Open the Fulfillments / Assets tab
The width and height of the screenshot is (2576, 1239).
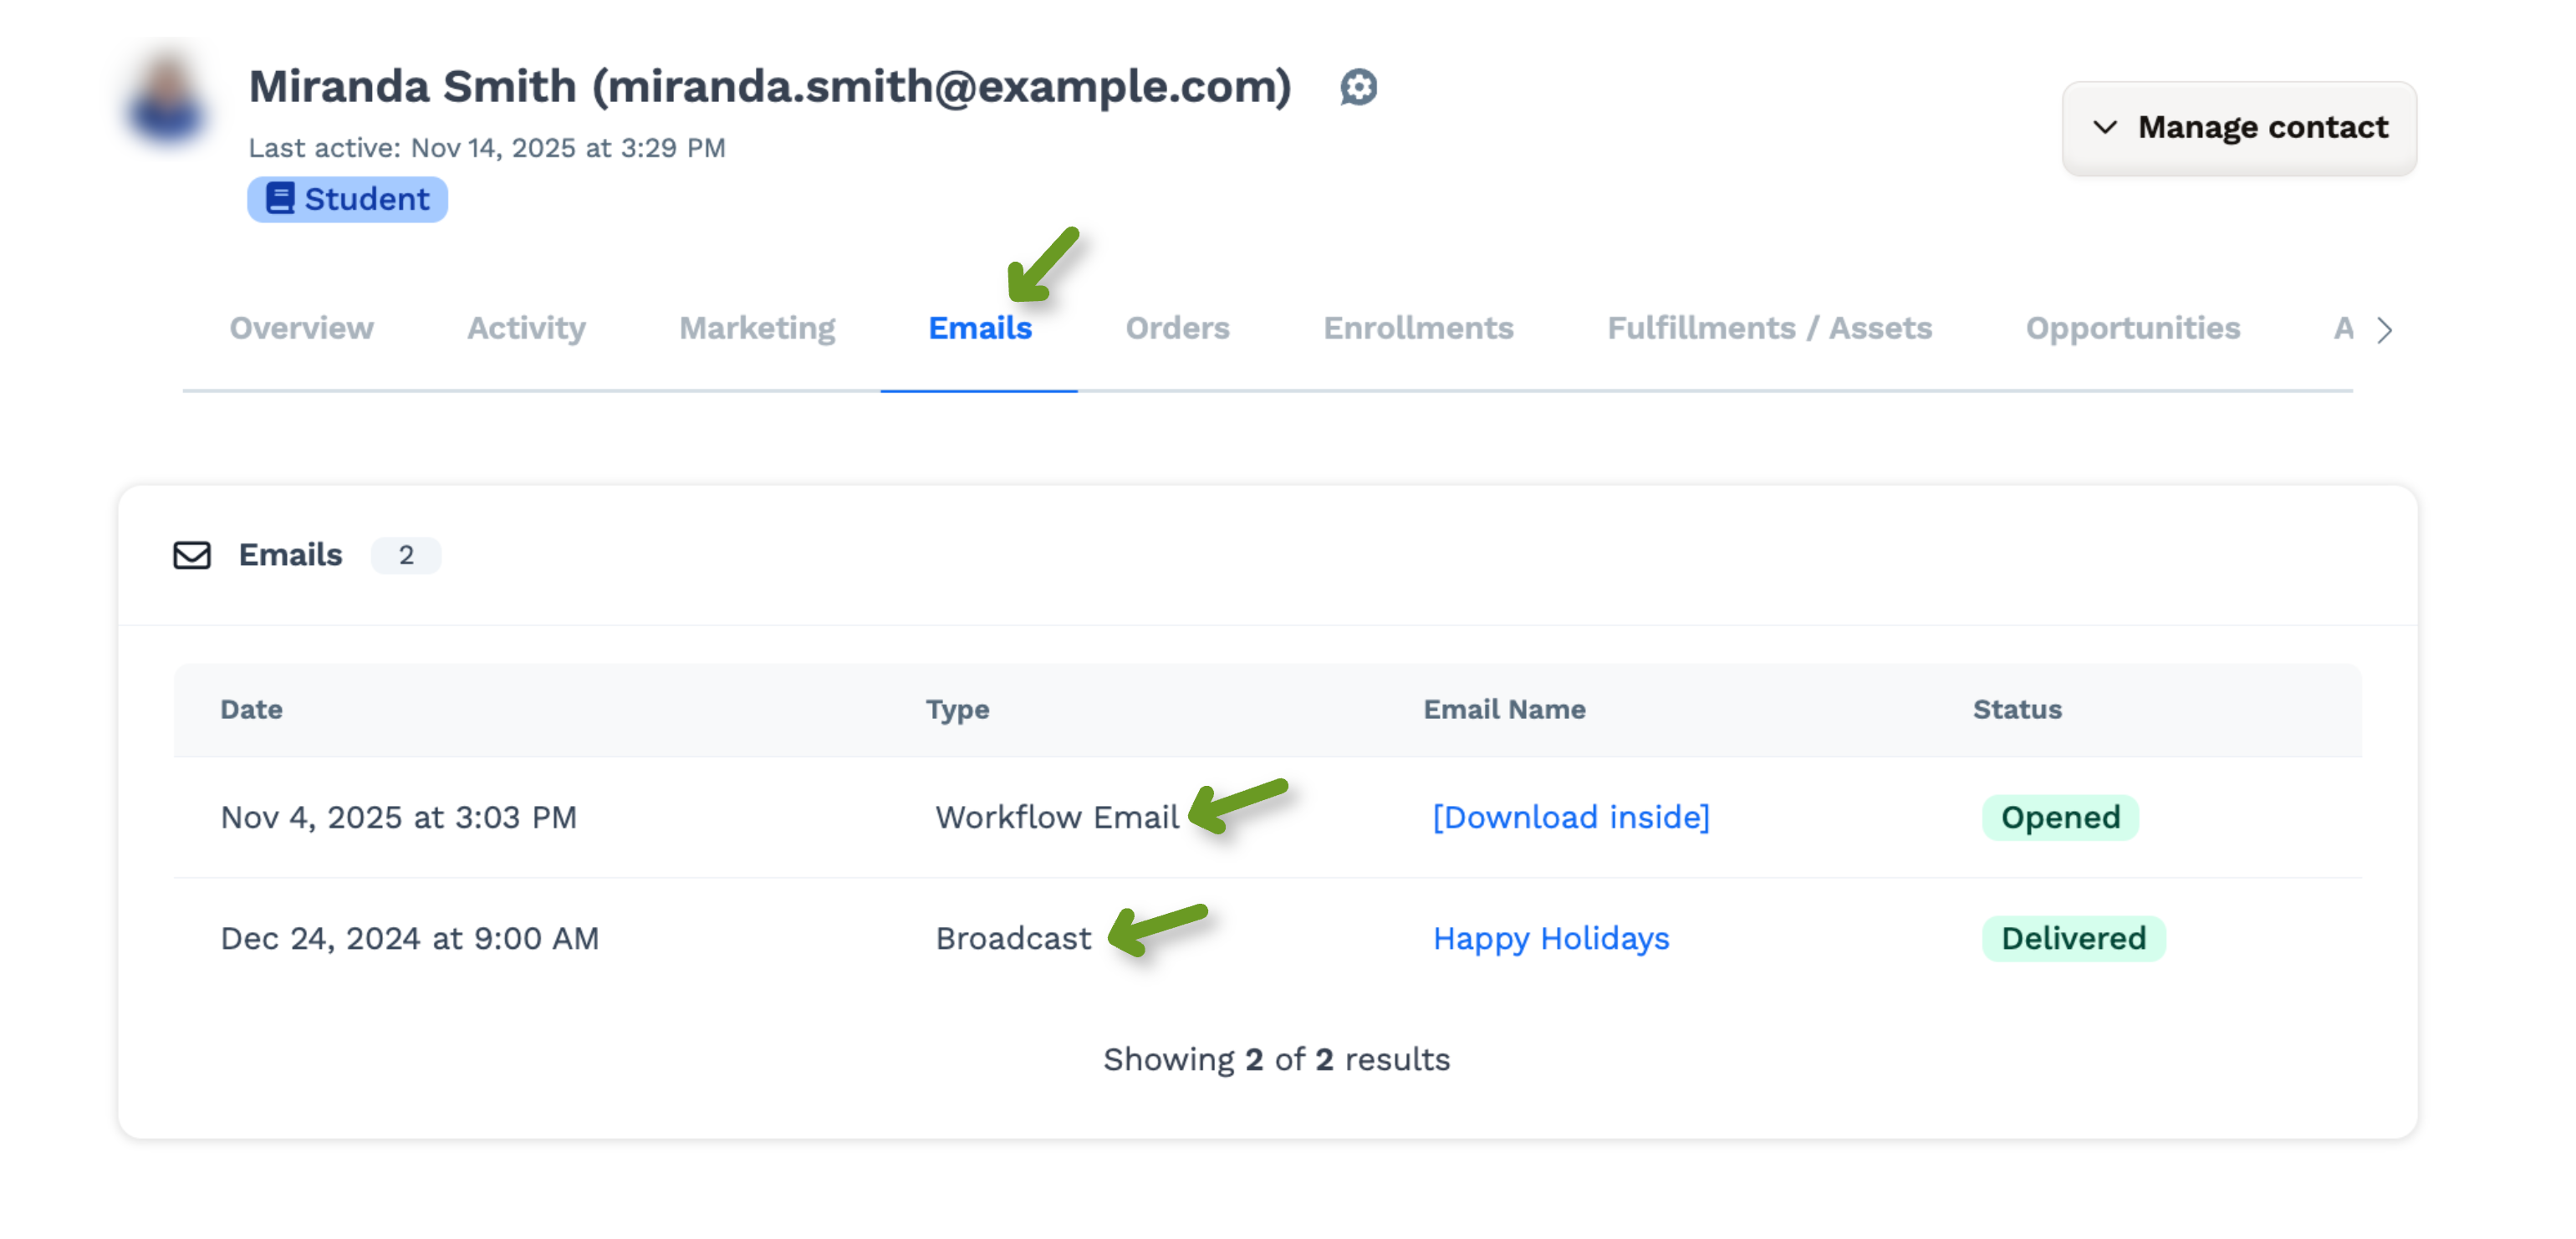[1769, 328]
